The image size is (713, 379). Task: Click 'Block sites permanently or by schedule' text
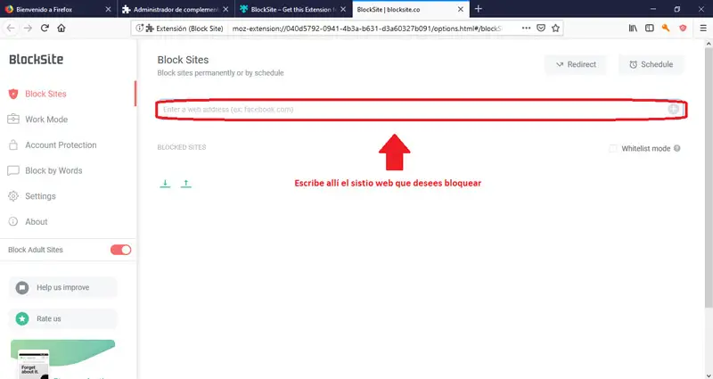click(220, 73)
